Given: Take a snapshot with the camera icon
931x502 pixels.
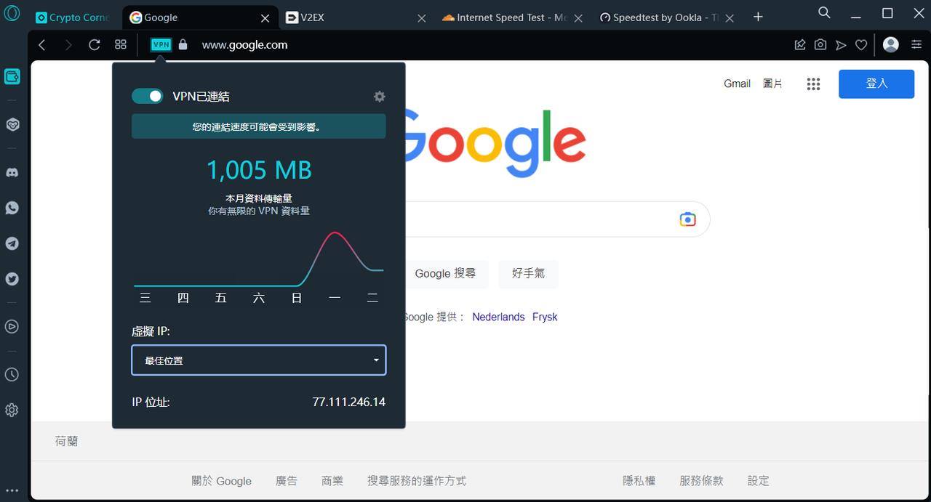Looking at the screenshot, I should click(x=820, y=45).
